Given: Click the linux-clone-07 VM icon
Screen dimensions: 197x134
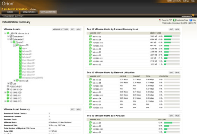Looking at the screenshot, I should pos(20,66).
